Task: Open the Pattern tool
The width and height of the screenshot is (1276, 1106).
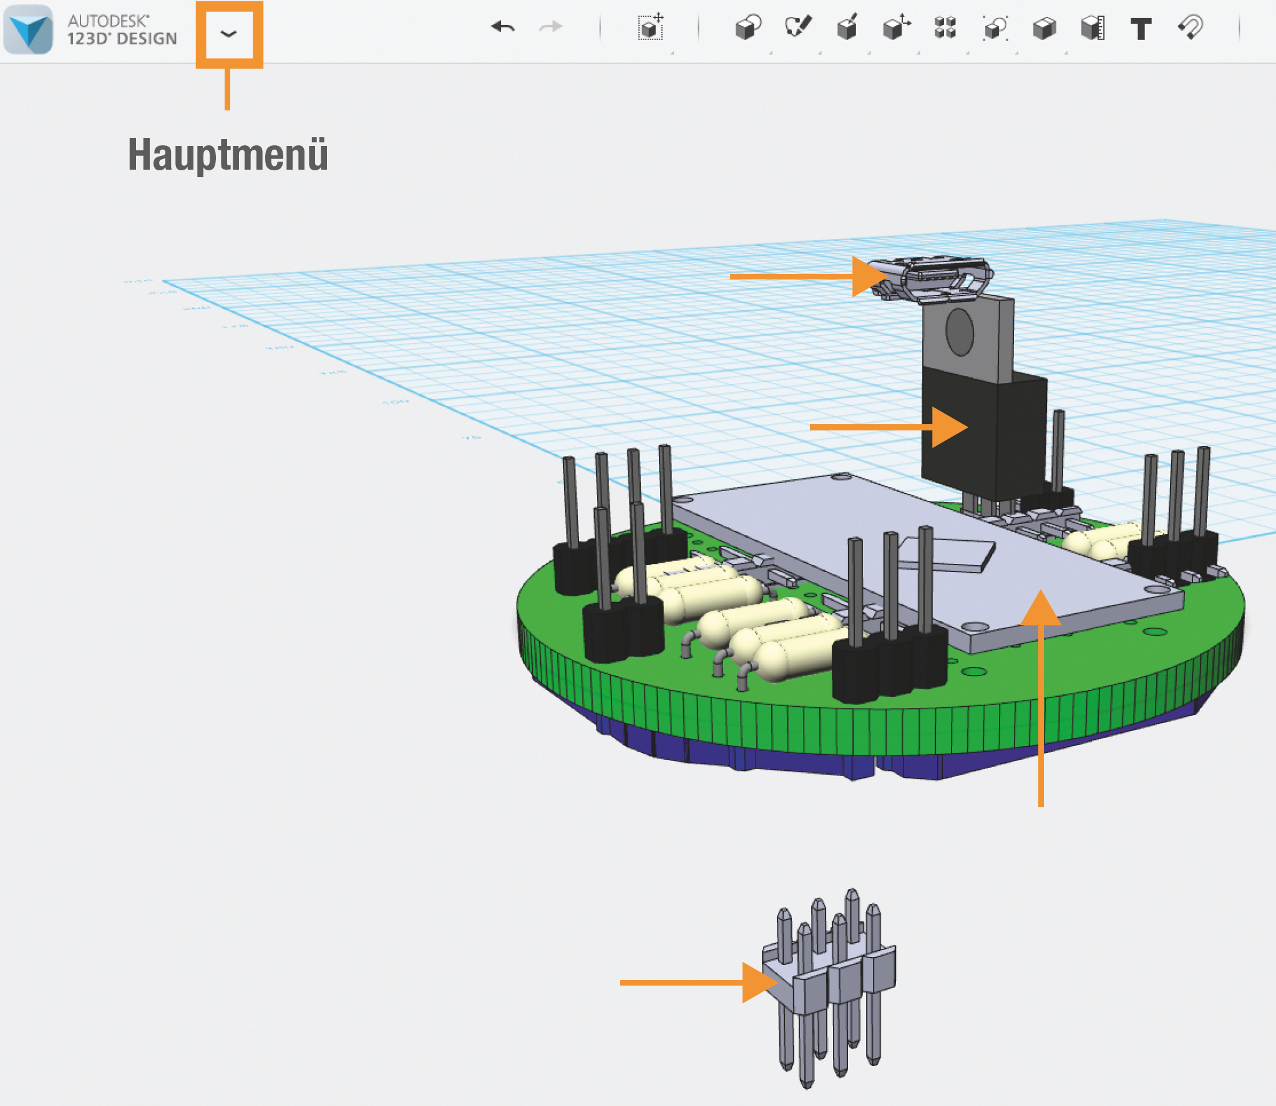Action: 945,27
